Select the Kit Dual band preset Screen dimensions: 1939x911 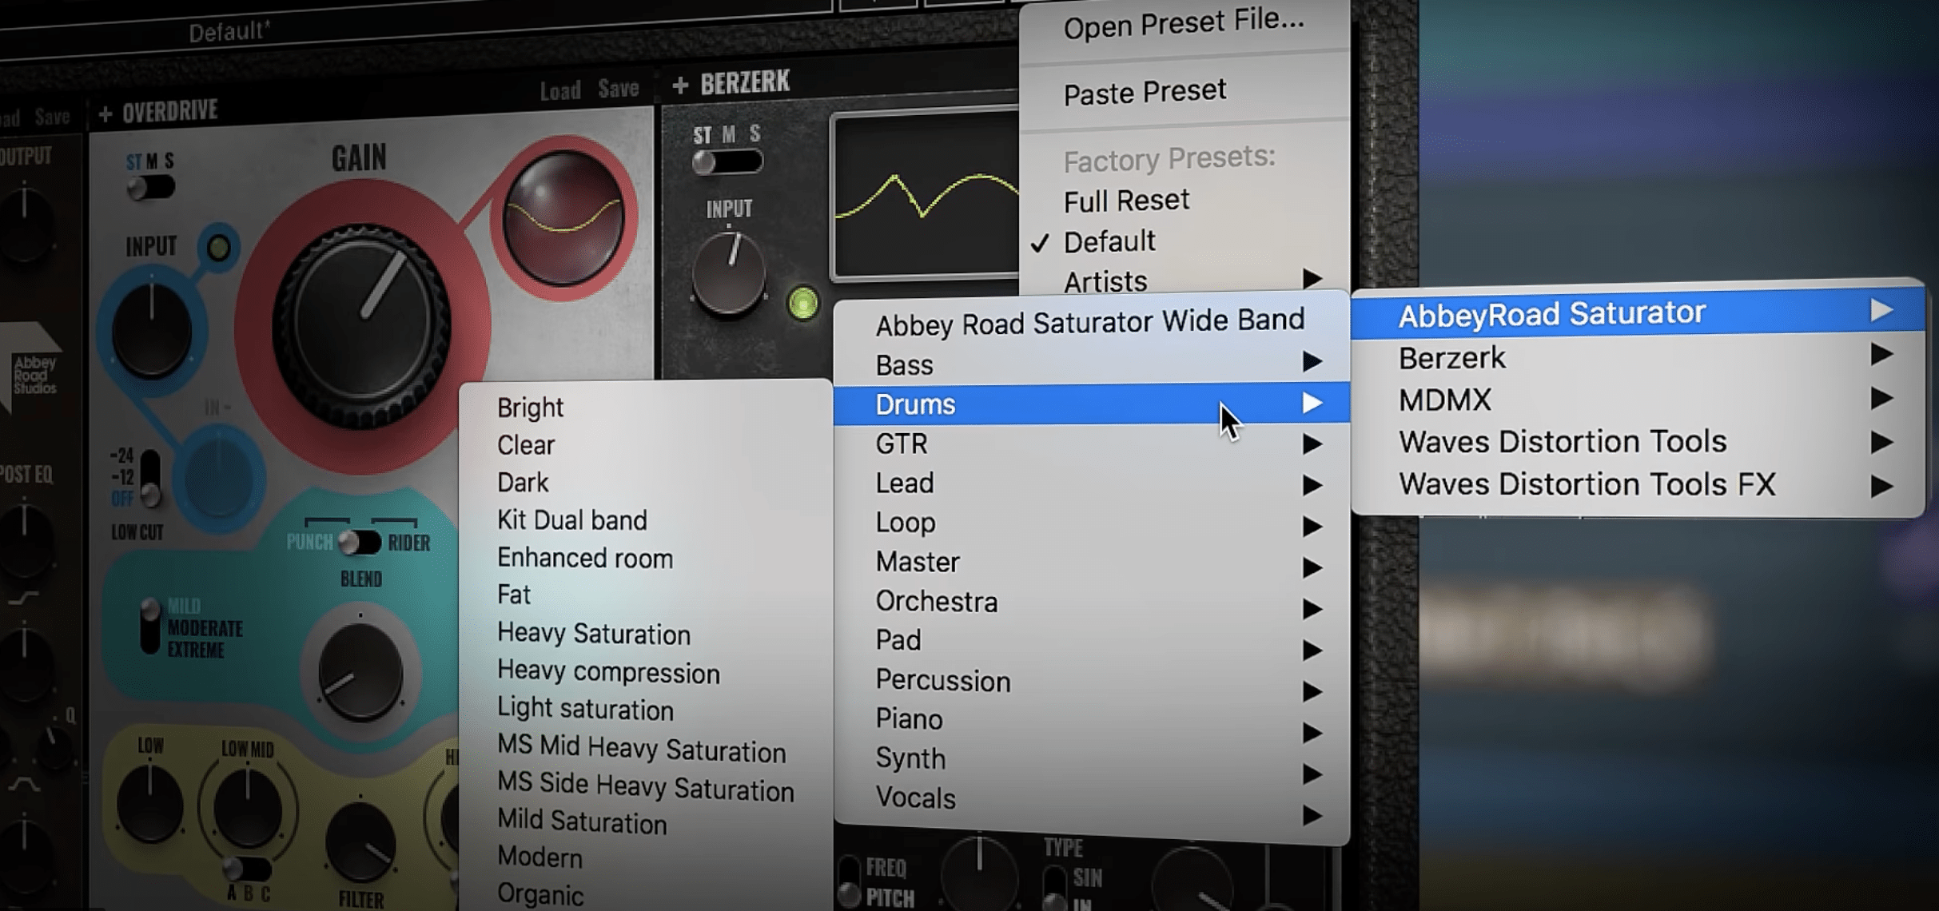(646, 520)
